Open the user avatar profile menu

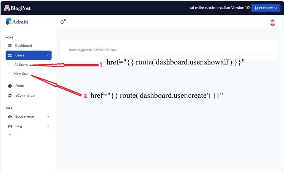click(x=273, y=22)
